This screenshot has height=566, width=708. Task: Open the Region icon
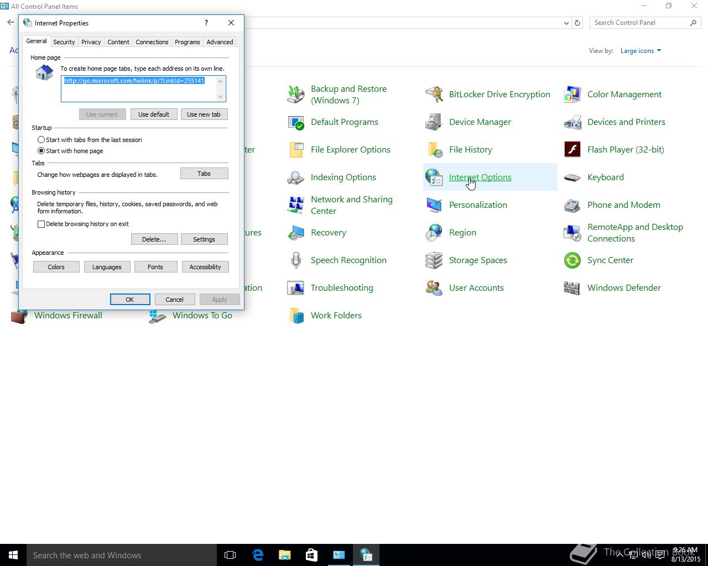[x=434, y=233]
